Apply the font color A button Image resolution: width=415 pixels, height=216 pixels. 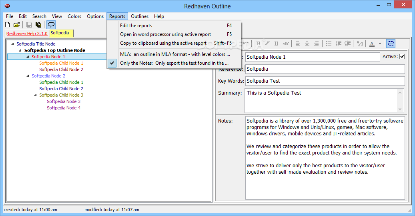pyautogui.click(x=372, y=44)
